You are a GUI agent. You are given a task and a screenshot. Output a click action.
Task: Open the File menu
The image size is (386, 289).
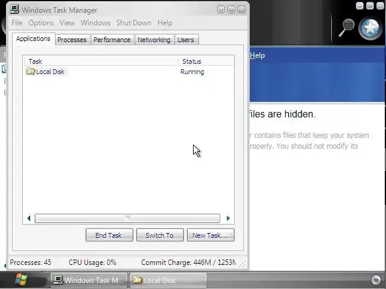tap(17, 23)
